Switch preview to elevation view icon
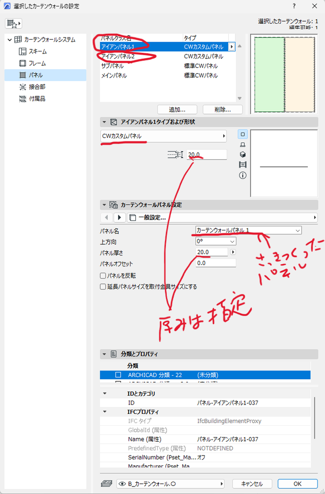The height and width of the screenshot is (494, 325). (x=243, y=144)
